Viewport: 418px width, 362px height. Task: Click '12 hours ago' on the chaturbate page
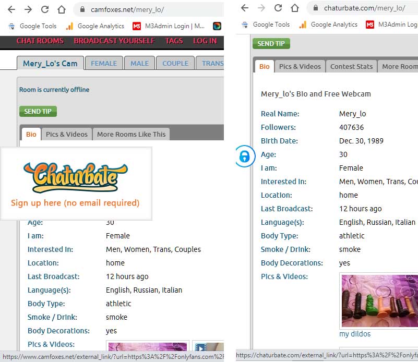click(361, 209)
